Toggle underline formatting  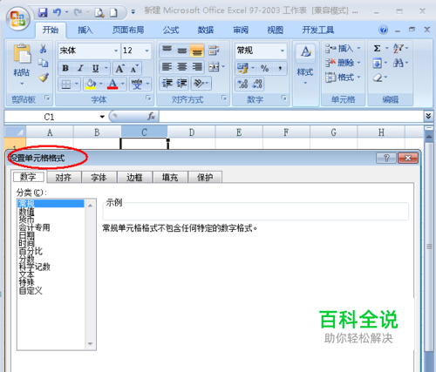tap(95, 68)
